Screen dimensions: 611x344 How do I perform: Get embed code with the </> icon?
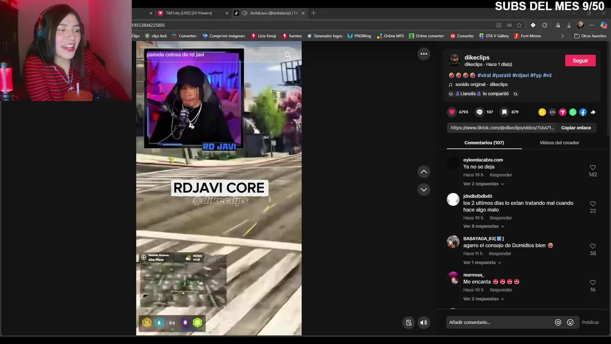coord(552,112)
